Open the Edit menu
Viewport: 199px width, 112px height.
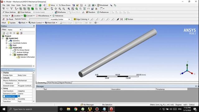(x=8, y=5)
